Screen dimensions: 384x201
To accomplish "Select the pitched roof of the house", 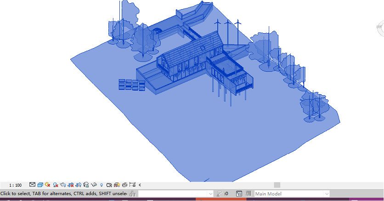I will [x=192, y=49].
